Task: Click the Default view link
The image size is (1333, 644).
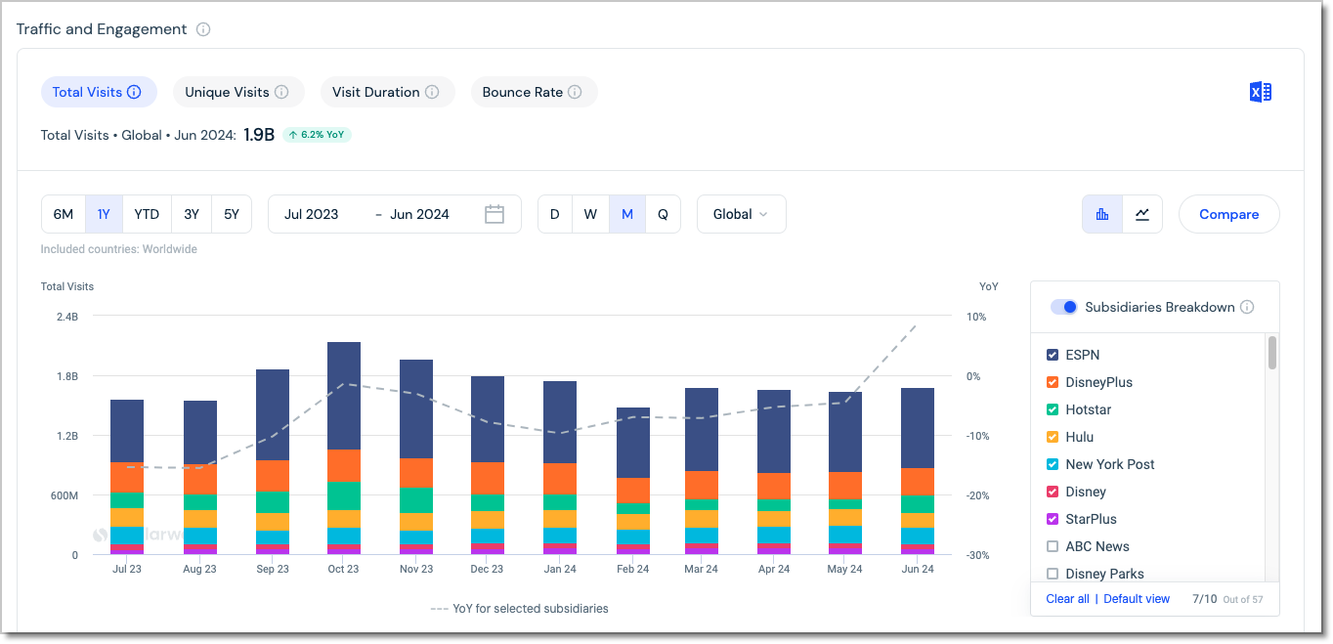Action: coord(1137,599)
